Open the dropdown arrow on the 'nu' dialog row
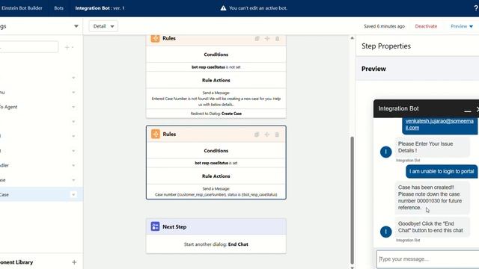The height and width of the screenshot is (269, 479). tap(73, 93)
